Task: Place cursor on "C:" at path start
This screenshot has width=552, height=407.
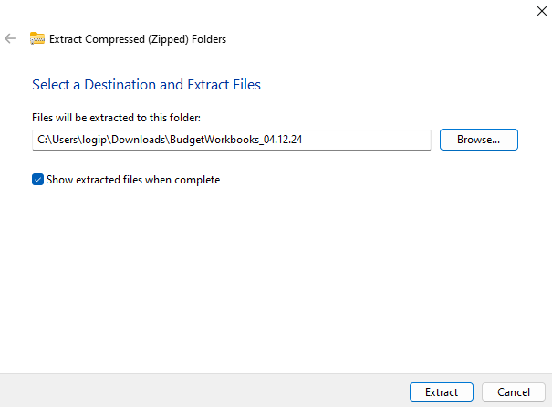Action: point(42,140)
